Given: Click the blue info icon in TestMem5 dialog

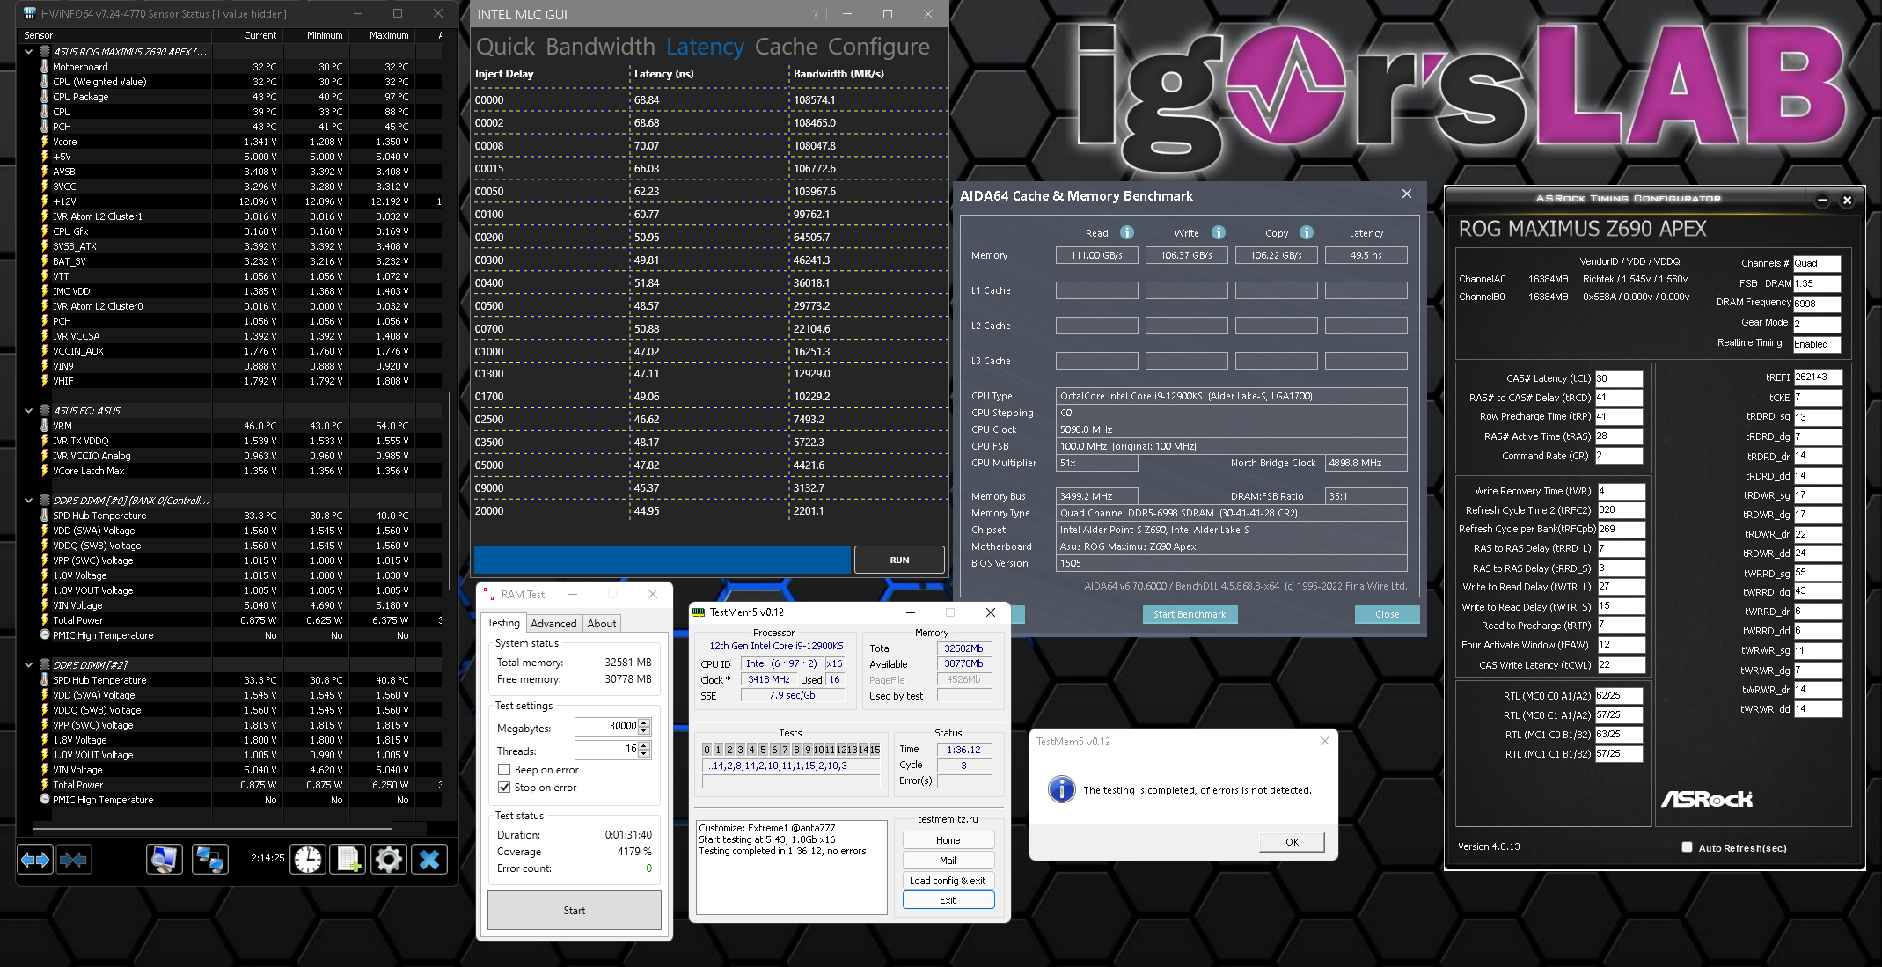Looking at the screenshot, I should pyautogui.click(x=1062, y=789).
